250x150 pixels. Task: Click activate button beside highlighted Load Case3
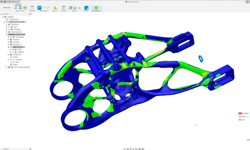24,47
